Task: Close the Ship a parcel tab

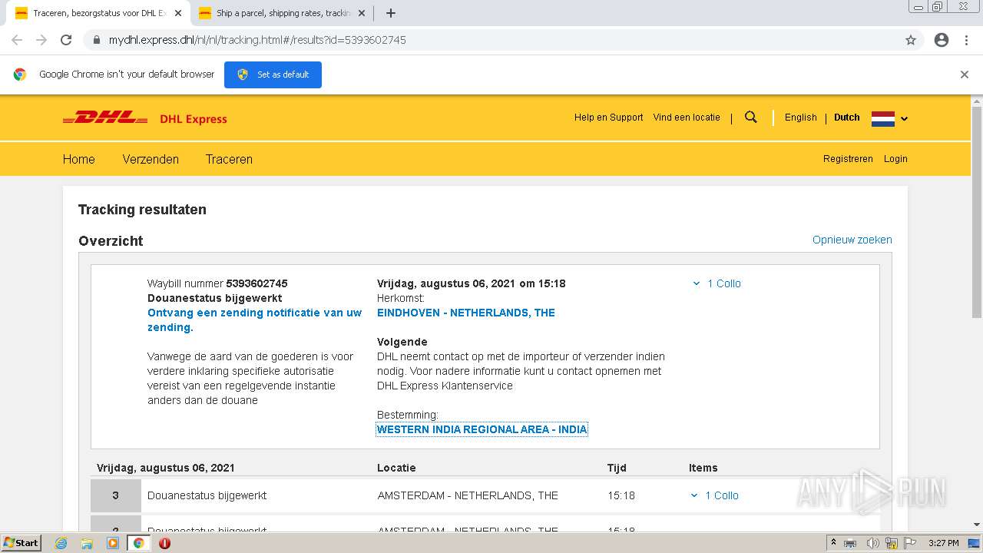Action: pos(362,13)
